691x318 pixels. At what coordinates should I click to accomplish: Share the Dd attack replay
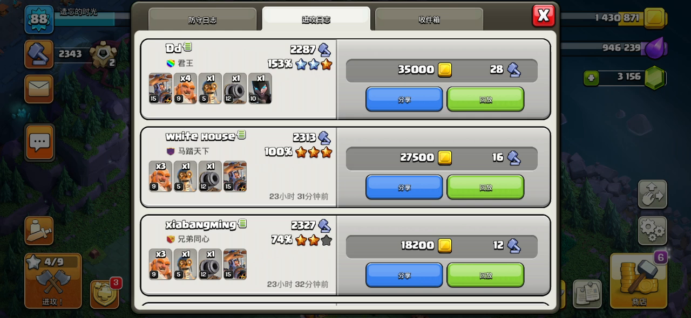(404, 99)
